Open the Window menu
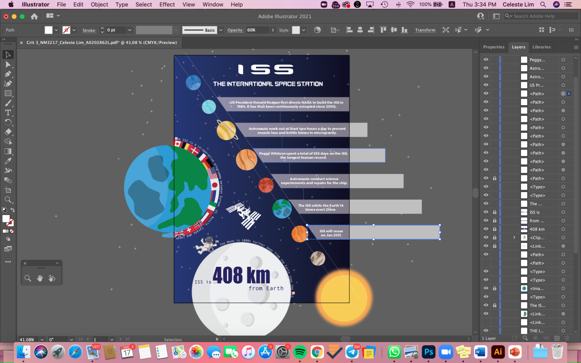 pyautogui.click(x=213, y=5)
